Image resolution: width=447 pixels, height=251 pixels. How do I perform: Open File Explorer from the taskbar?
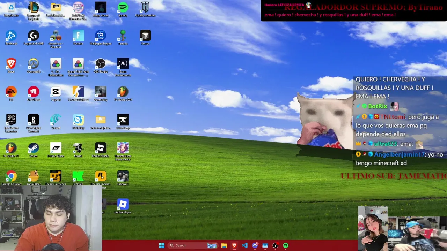coord(224,245)
